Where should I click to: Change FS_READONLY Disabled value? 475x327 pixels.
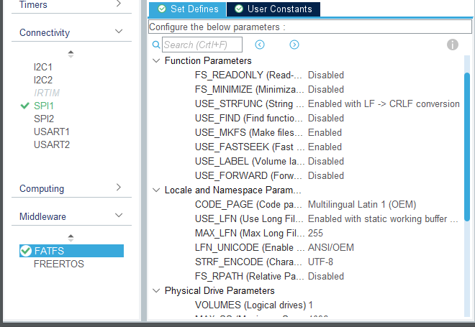point(326,75)
